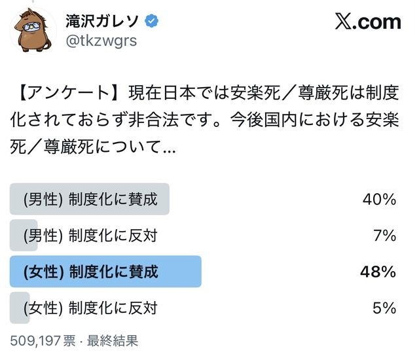Image resolution: width=419 pixels, height=360 pixels.
Task: Click the @tkzwgrs handle
Action: (101, 41)
